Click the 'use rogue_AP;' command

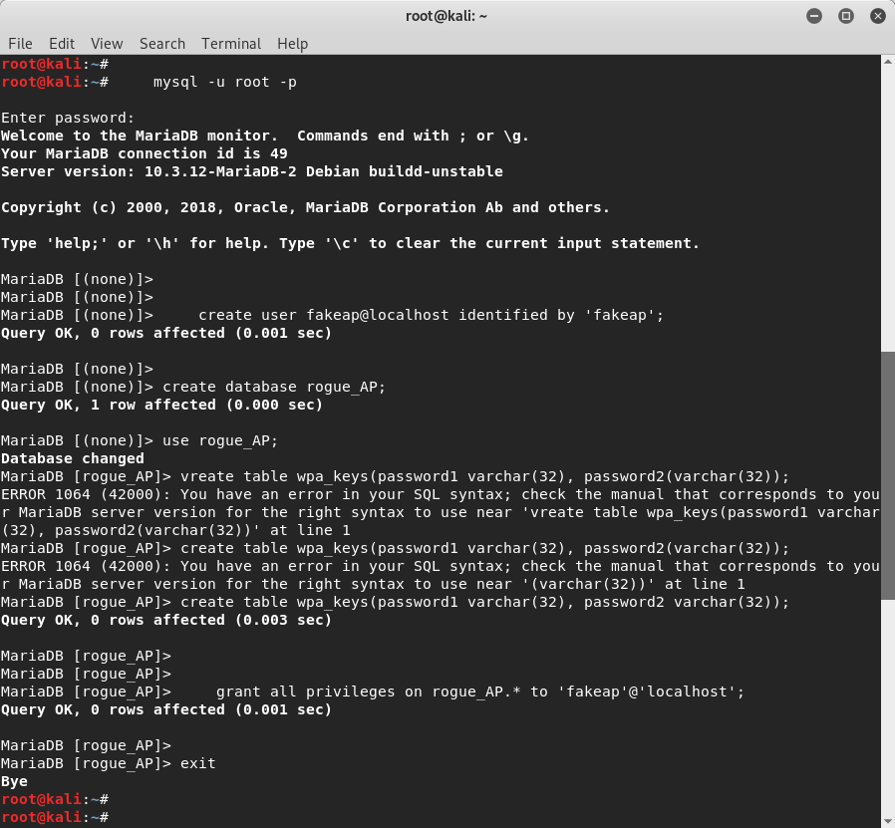[220, 440]
